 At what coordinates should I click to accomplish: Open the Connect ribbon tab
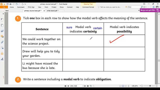point(70,7)
